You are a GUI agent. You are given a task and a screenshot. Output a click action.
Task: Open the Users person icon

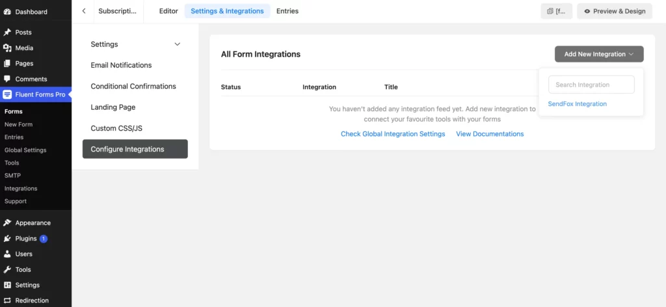coord(7,254)
